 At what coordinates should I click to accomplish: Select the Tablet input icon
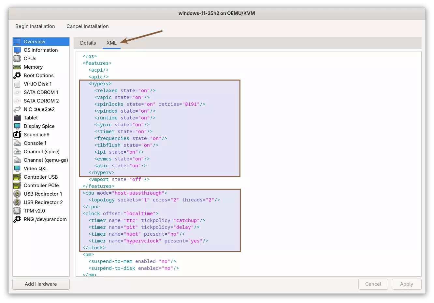pos(17,118)
